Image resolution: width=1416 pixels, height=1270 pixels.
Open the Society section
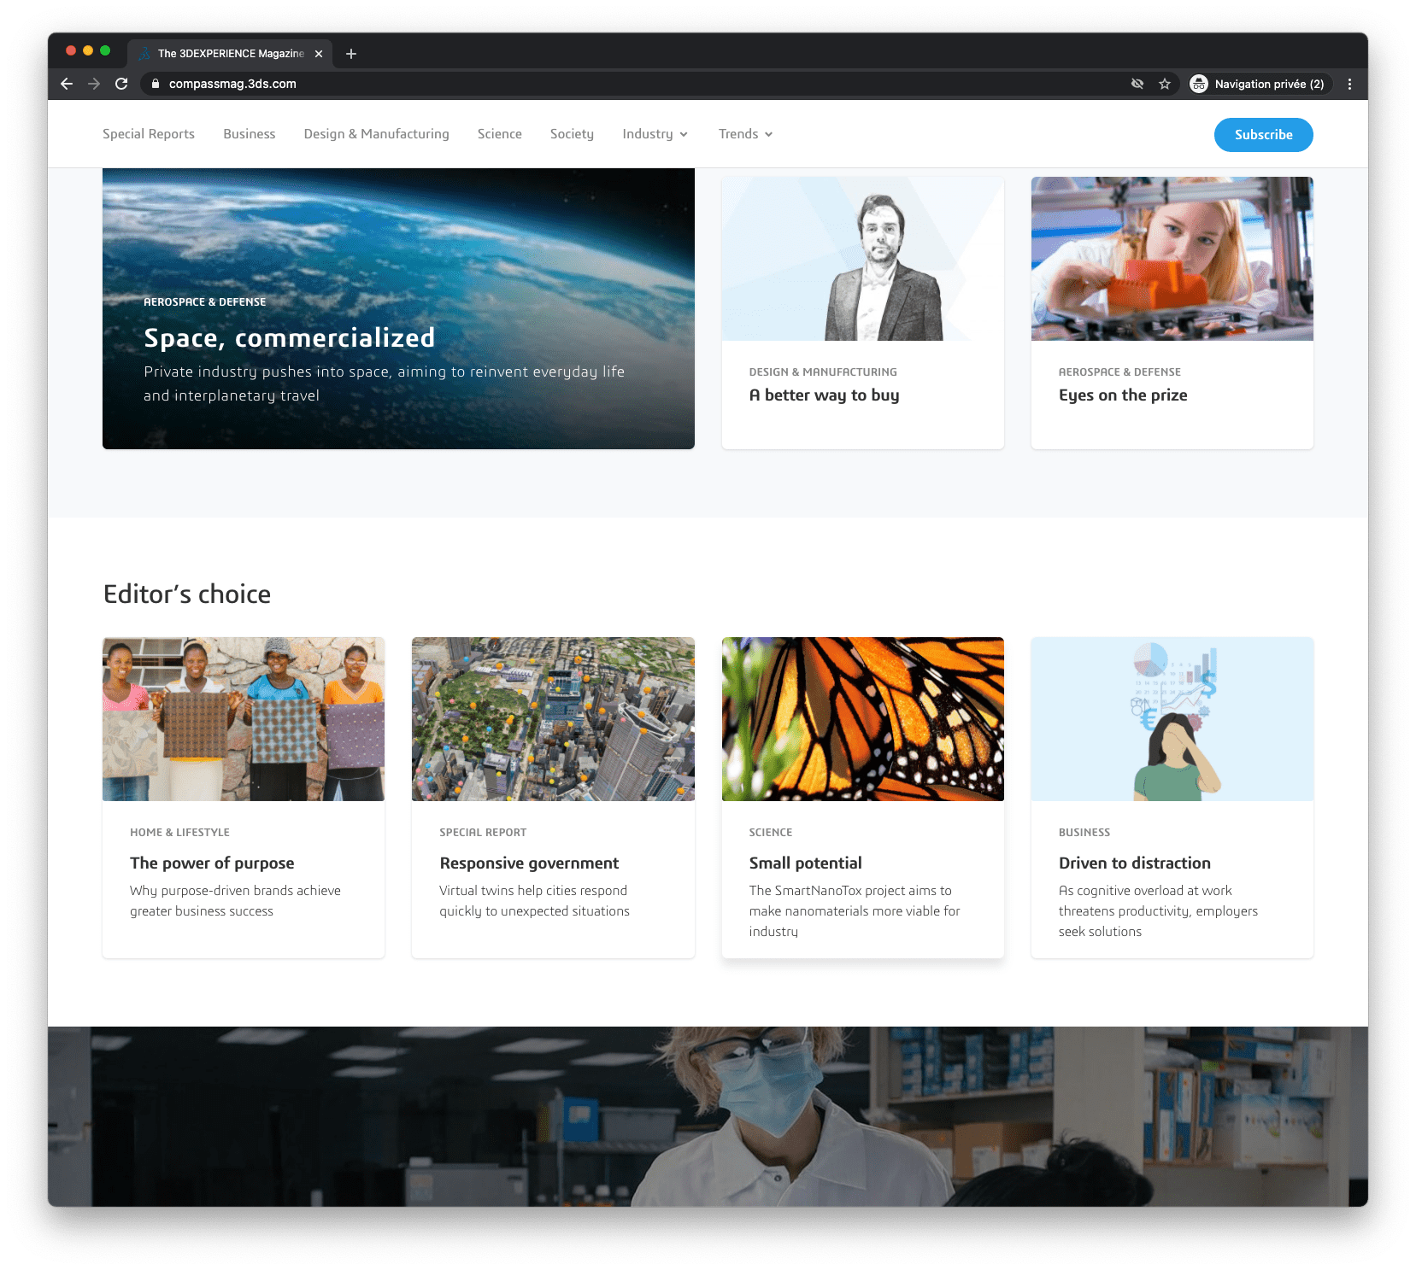[x=572, y=134]
